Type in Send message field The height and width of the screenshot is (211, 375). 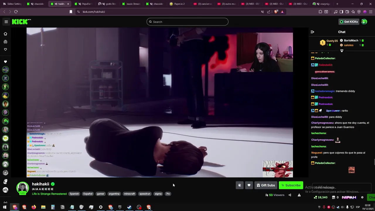coord(342,187)
